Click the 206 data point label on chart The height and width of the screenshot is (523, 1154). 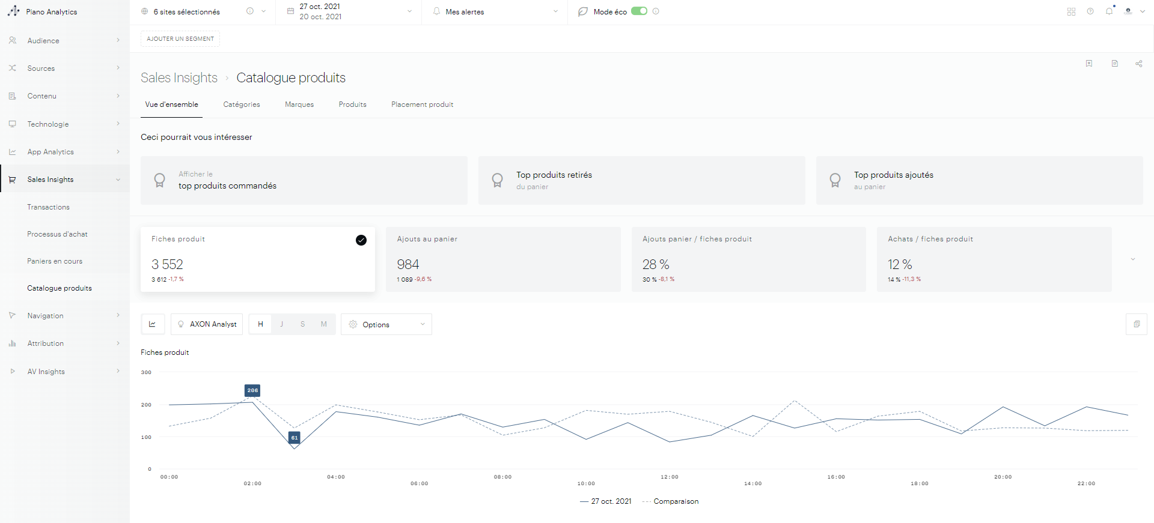click(252, 390)
